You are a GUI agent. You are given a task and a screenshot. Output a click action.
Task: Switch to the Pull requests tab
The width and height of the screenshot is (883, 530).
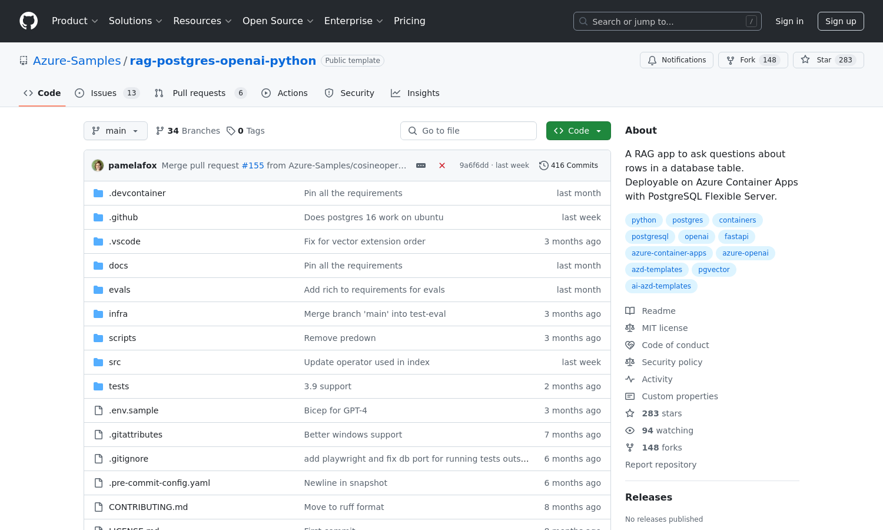200,93
